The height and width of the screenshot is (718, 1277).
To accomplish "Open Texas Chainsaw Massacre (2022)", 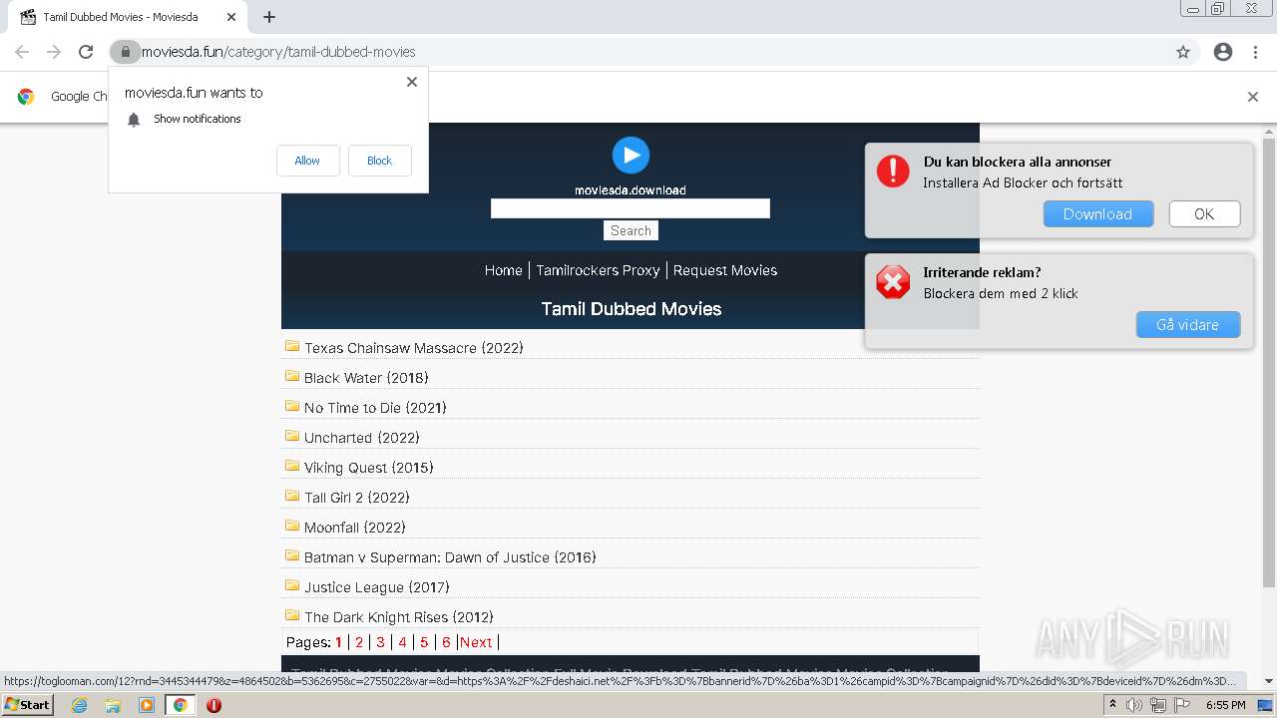I will 413,348.
